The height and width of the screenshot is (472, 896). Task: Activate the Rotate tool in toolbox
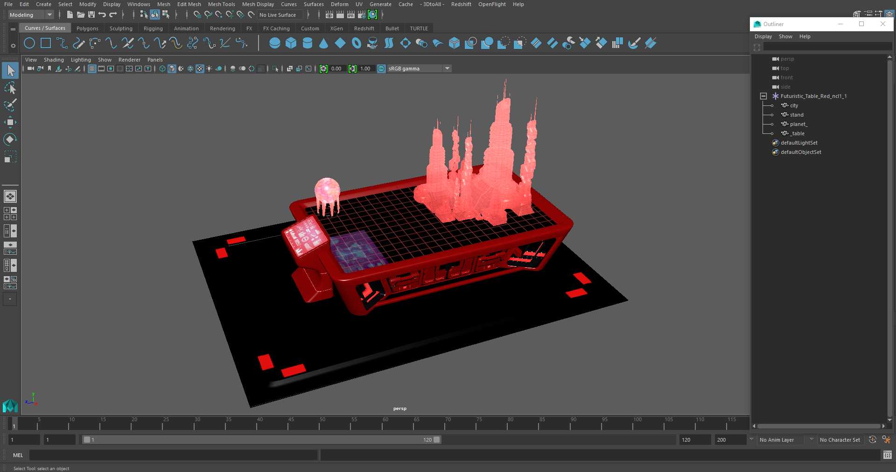(x=10, y=139)
